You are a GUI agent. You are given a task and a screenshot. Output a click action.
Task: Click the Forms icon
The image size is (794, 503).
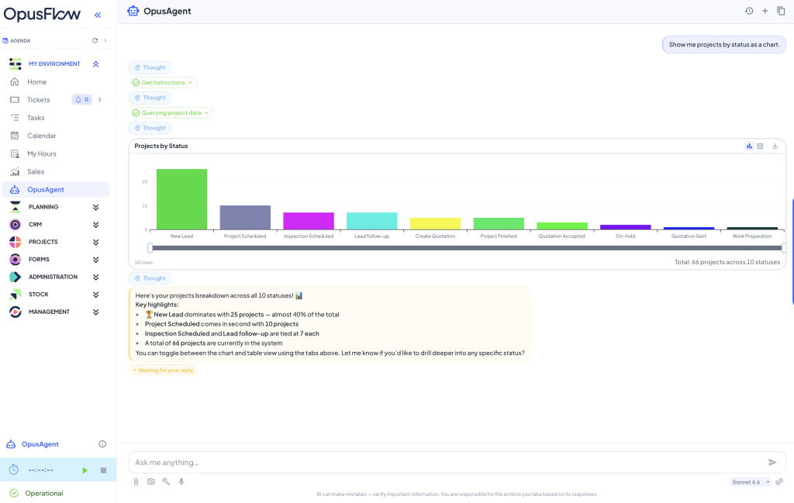16,260
